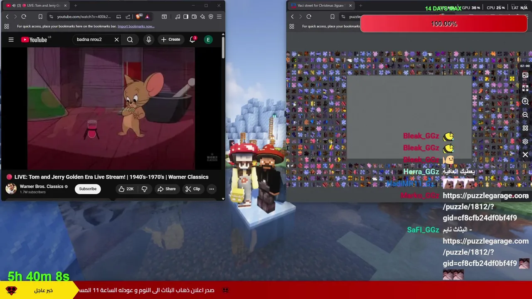Open Brave Rewards triangle icon
Viewport: 532px width, 299px height.
pos(147,17)
